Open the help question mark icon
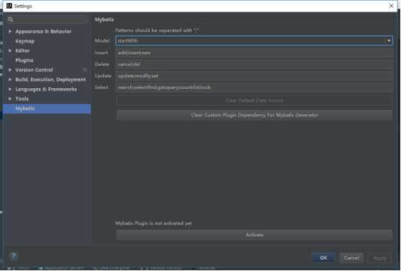Screen dimensions: 401x271 click(14, 257)
